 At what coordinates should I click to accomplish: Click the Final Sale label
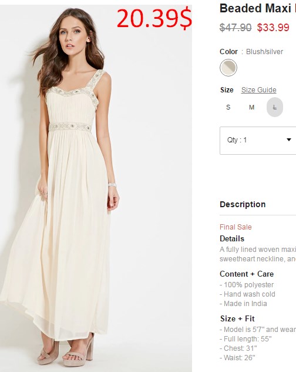pos(236,227)
